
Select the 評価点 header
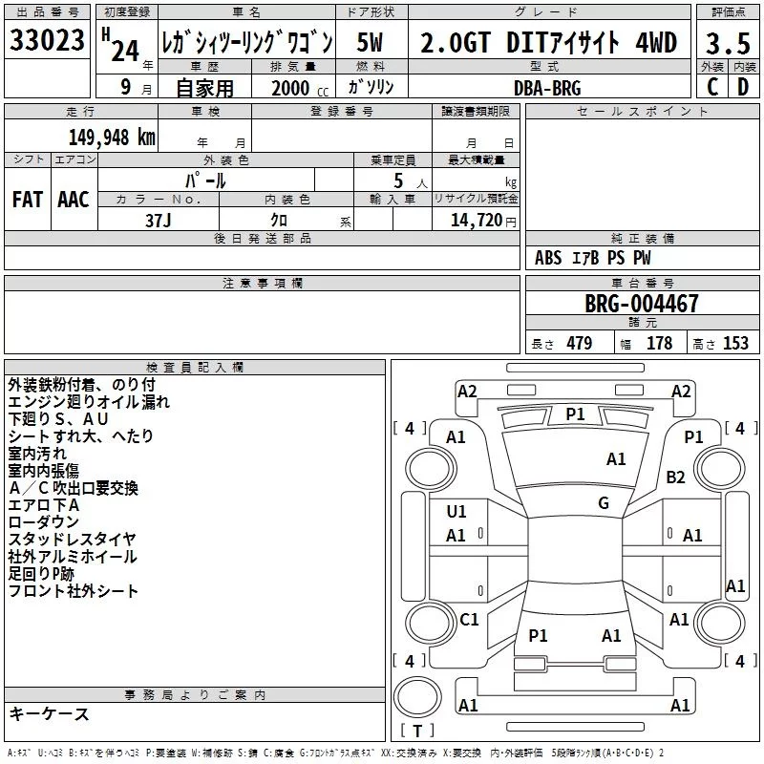[728, 12]
